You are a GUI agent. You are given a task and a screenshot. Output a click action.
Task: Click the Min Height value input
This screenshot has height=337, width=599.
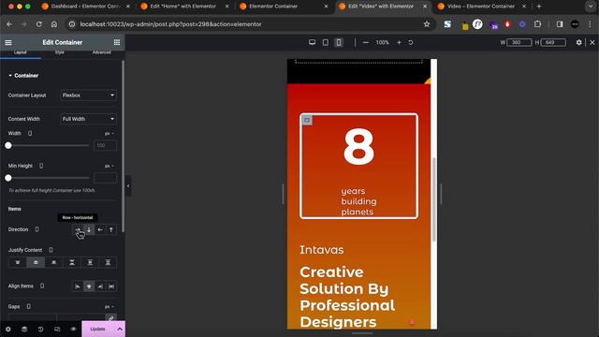tap(105, 178)
